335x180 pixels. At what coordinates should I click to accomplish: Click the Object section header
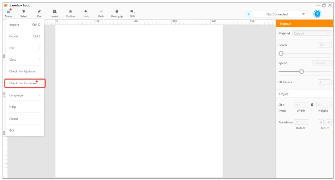(304, 94)
